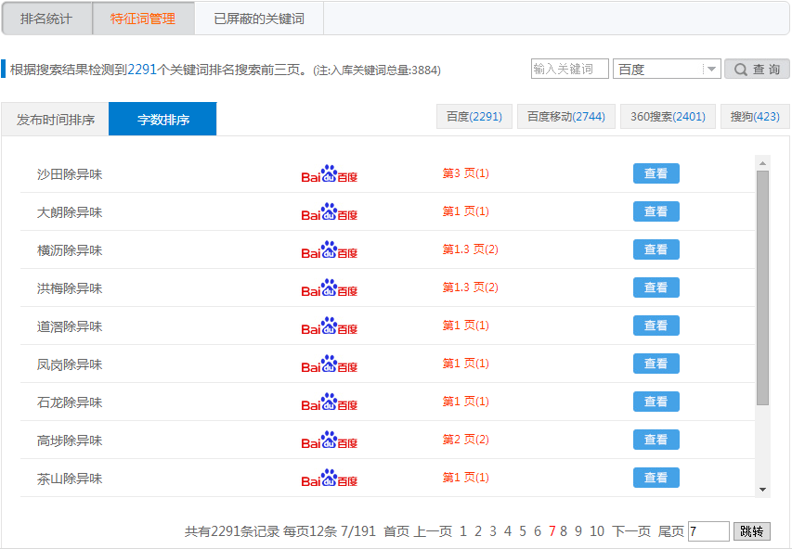Image resolution: width=792 pixels, height=549 pixels.
Task: Click the Baidu logo in the 沙田除异味 row
Action: 329,174
